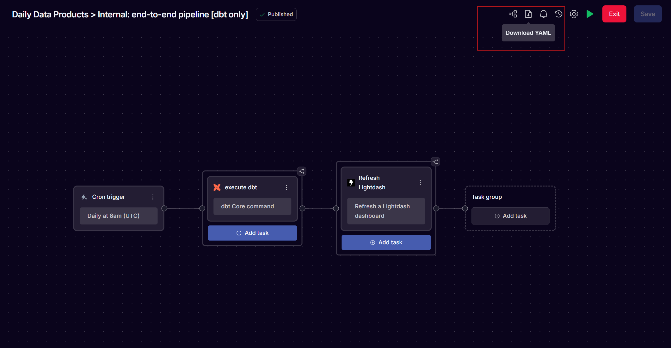Add task under Refresh Lightdash group

(386, 242)
